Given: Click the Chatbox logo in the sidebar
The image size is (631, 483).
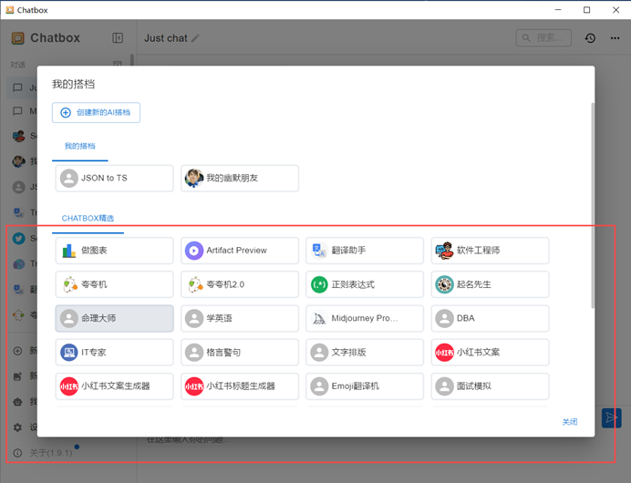Looking at the screenshot, I should coord(17,38).
